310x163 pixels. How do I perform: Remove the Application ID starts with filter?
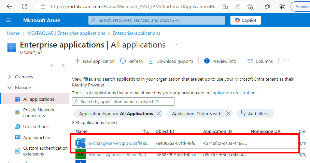click(x=228, y=113)
